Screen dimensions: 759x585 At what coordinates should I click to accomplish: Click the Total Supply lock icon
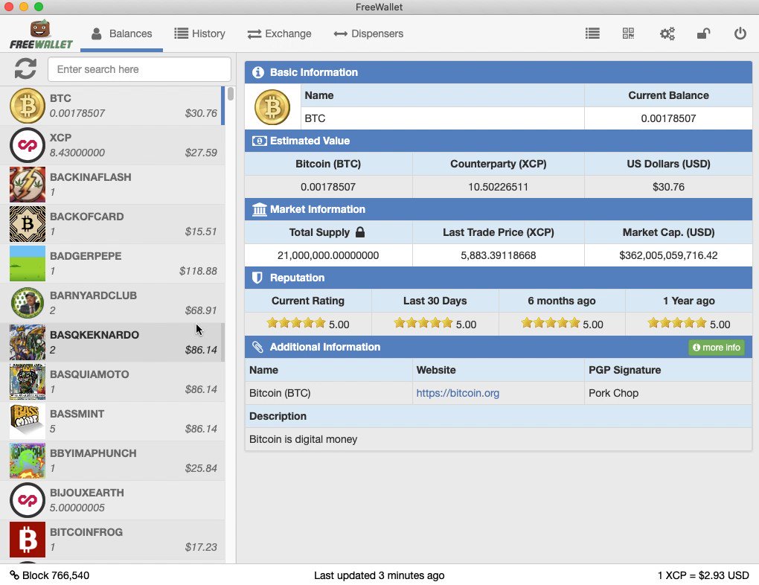coord(359,232)
